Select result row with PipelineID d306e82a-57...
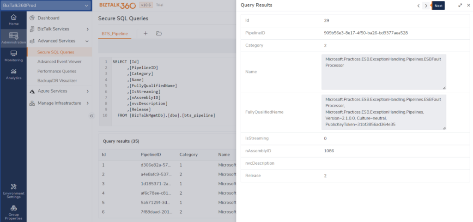The height and width of the screenshot is (222, 473). pyautogui.click(x=167, y=165)
